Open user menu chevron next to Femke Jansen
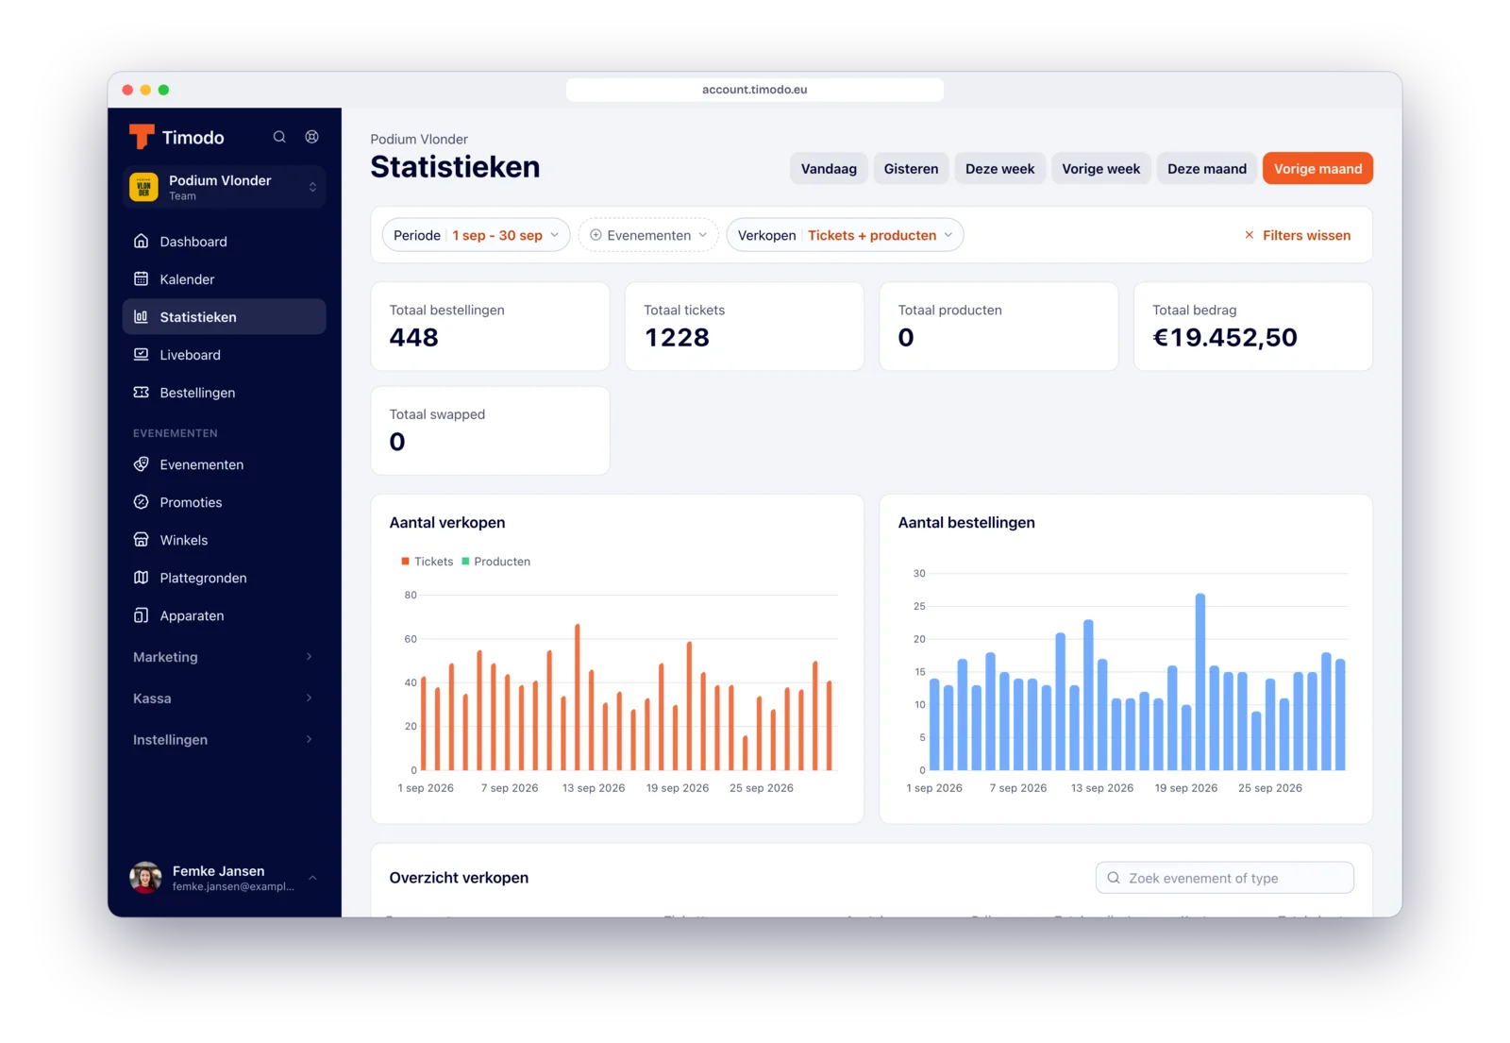The width and height of the screenshot is (1510, 1043). pyautogui.click(x=312, y=878)
